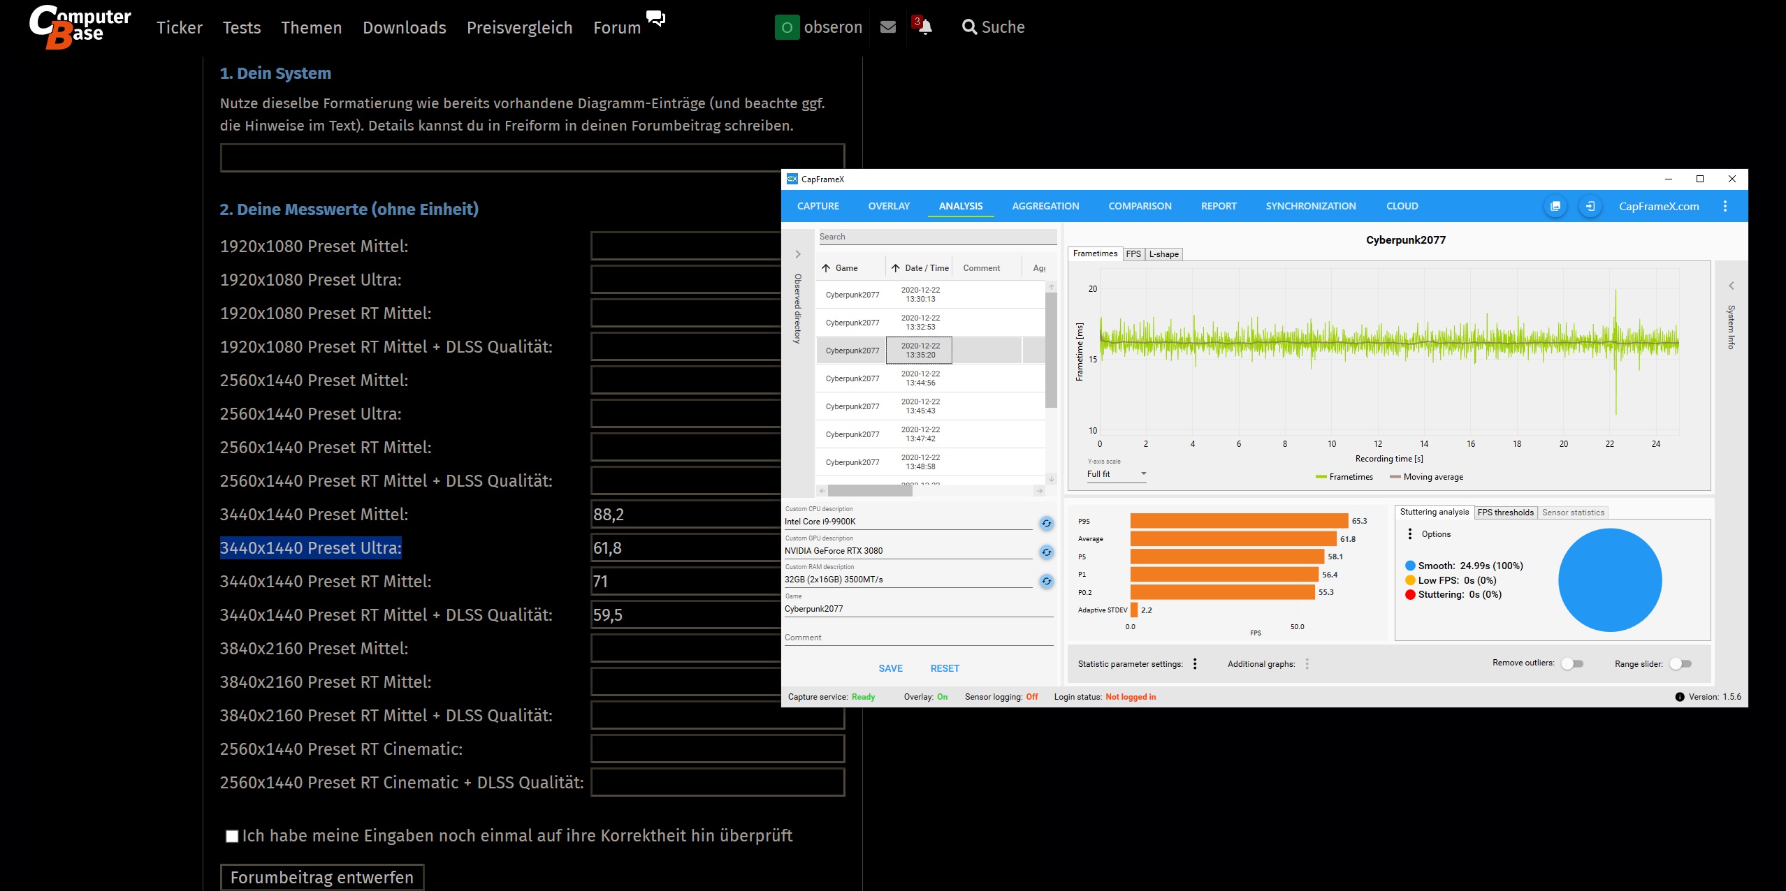The image size is (1786, 891).
Task: Click the RAM description refresh icon
Action: point(1046,581)
